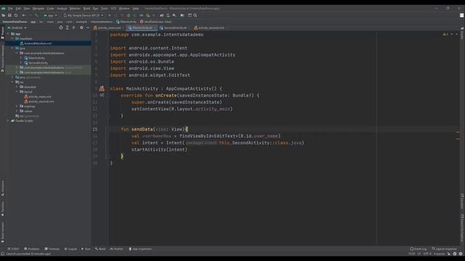
Task: Open the app run configuration dropdown
Action: point(50,15)
